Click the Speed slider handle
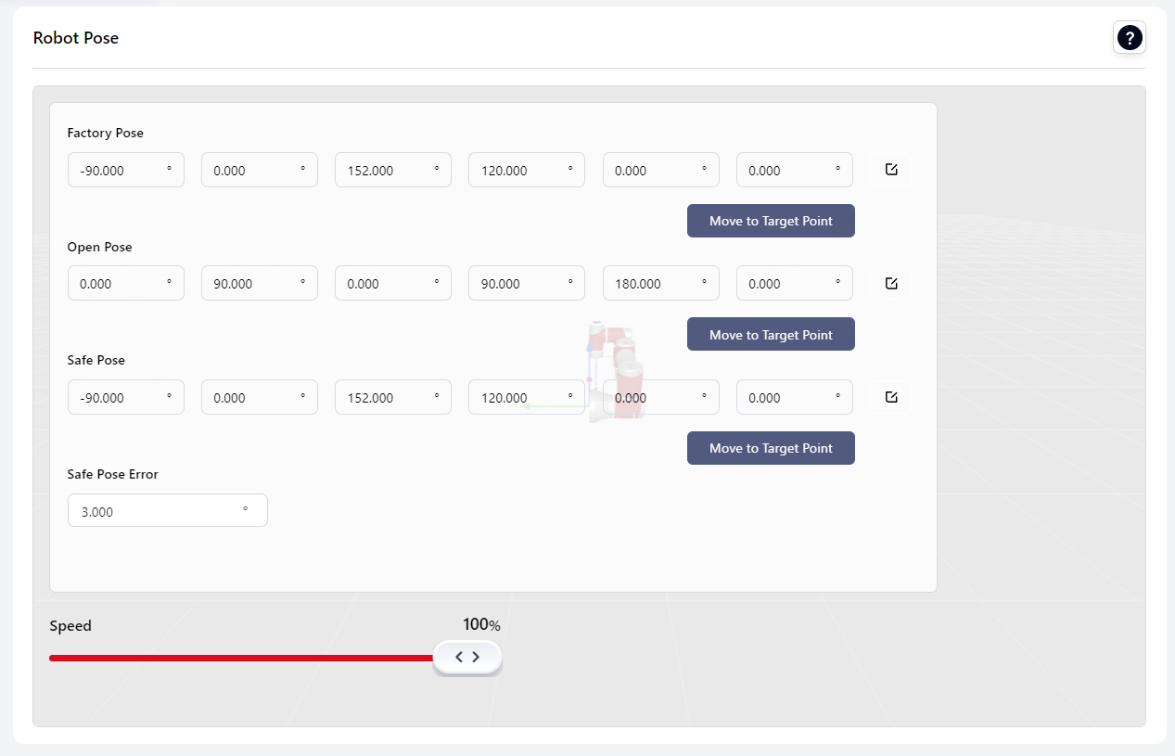The image size is (1175, 756). pyautogui.click(x=467, y=657)
